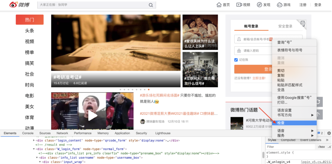332x164 pixels.
Task: Open the Application tab
Action: [122, 133]
